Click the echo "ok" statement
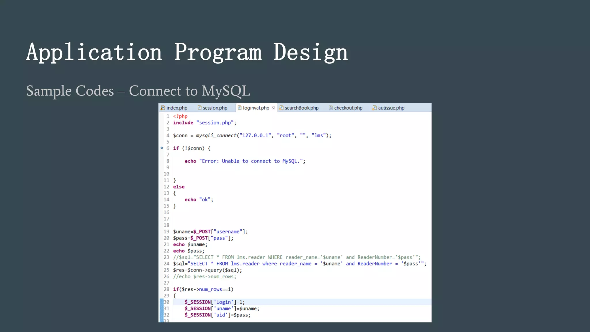The height and width of the screenshot is (332, 590). [199, 199]
